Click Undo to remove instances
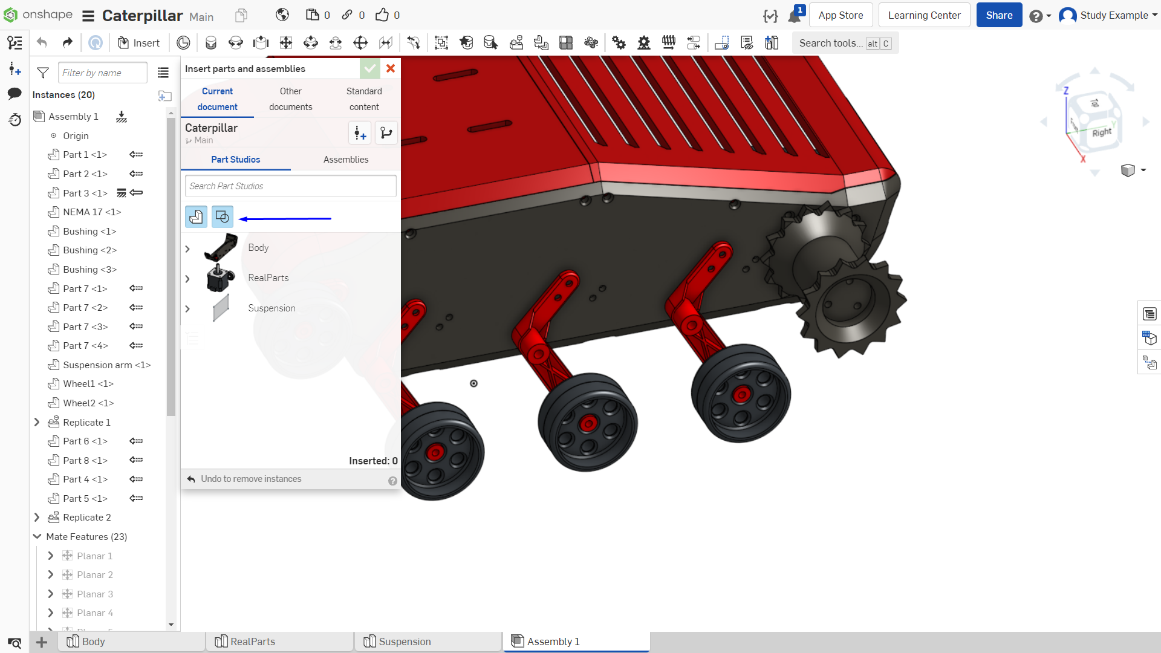 tap(244, 479)
